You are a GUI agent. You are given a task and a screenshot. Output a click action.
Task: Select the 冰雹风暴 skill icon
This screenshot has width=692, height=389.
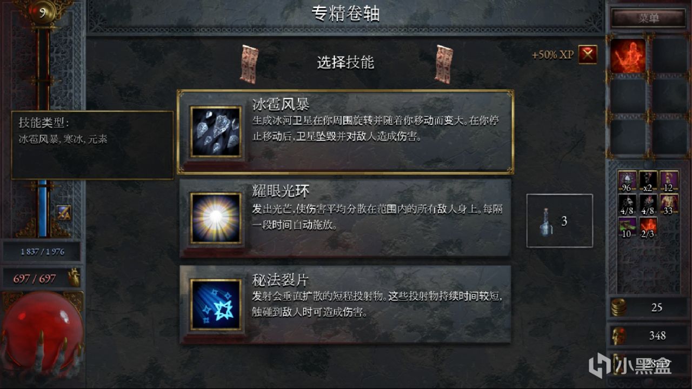tap(216, 132)
